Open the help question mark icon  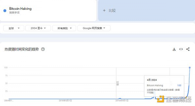(43, 49)
